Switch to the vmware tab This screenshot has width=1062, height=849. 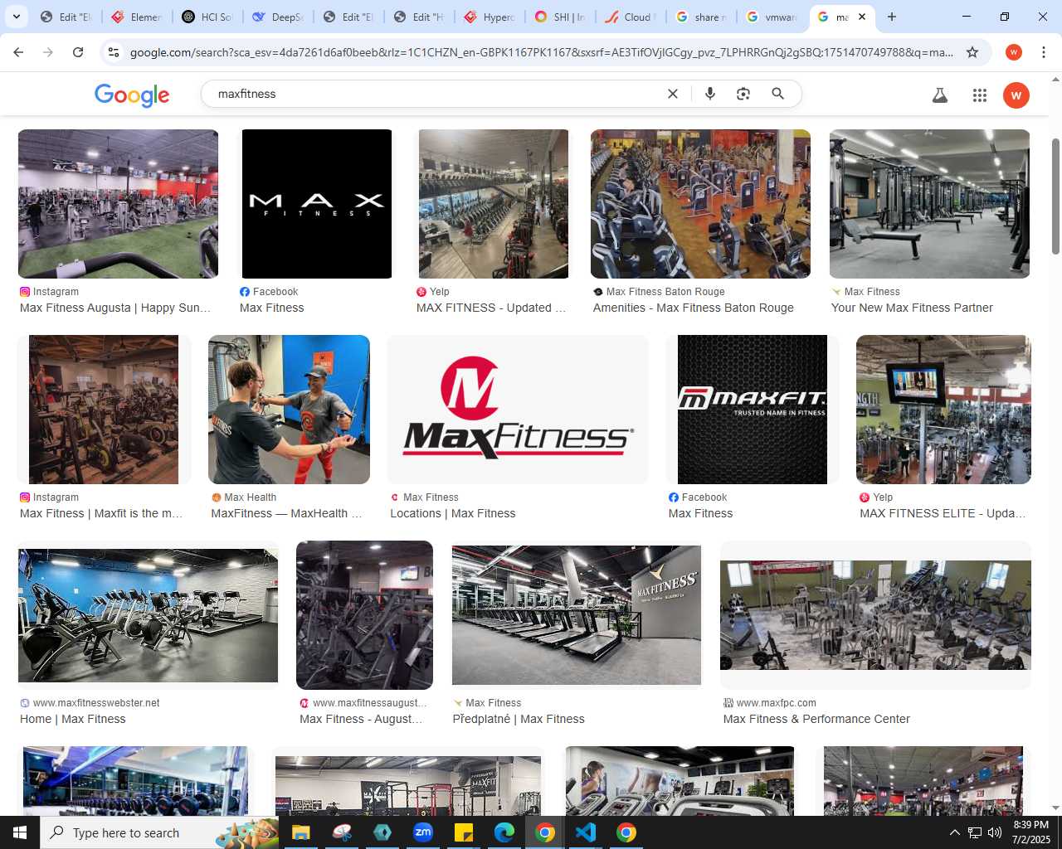click(x=772, y=17)
